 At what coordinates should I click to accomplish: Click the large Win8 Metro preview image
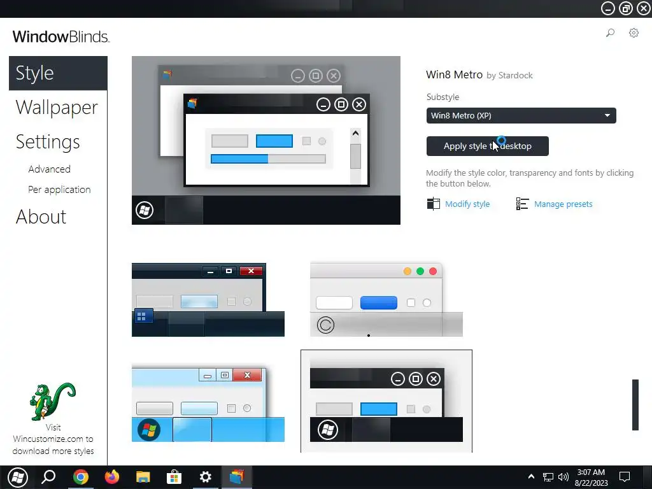pyautogui.click(x=266, y=141)
